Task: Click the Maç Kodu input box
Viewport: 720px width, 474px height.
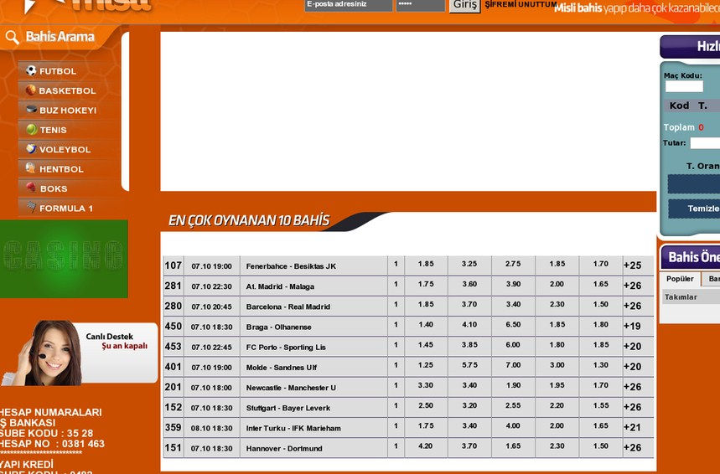Action: tap(684, 86)
